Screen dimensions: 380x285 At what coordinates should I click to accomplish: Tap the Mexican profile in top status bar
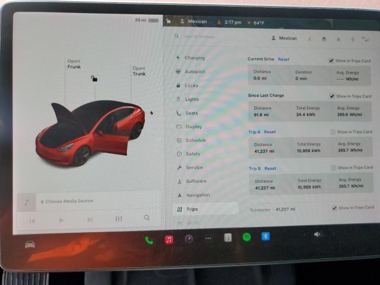[x=194, y=21]
